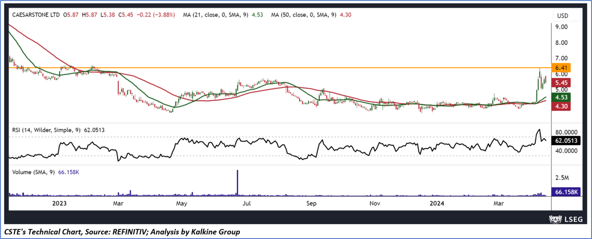Click the 9.00 price axis label

coord(562,27)
